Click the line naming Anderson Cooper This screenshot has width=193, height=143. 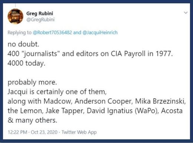click(x=96, y=101)
